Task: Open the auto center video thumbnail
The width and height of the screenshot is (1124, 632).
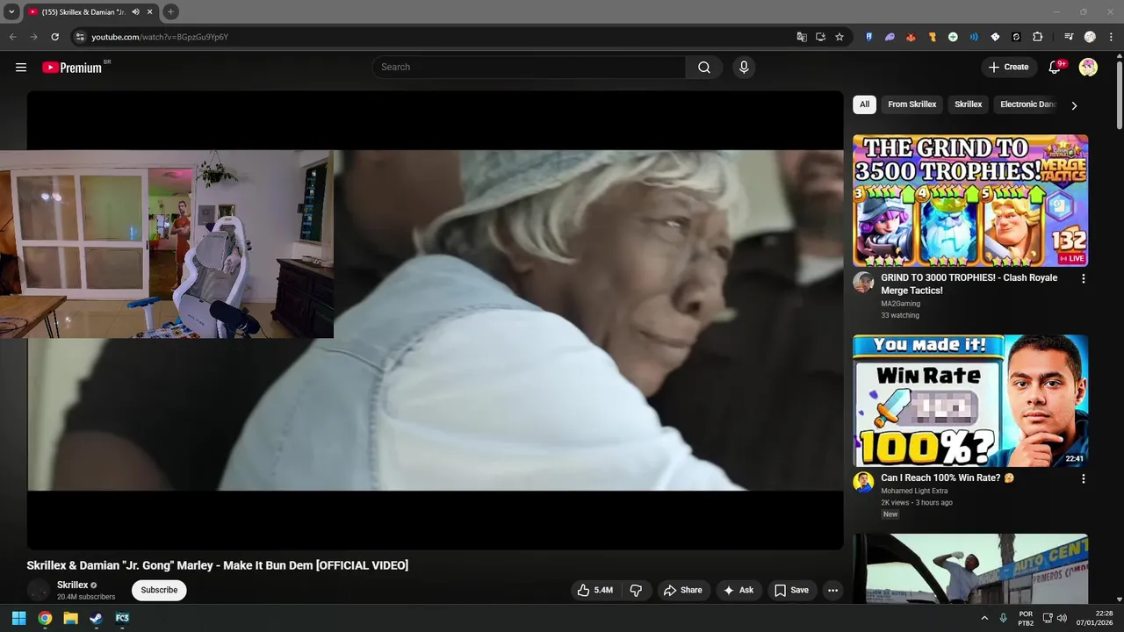Action: [x=970, y=569]
